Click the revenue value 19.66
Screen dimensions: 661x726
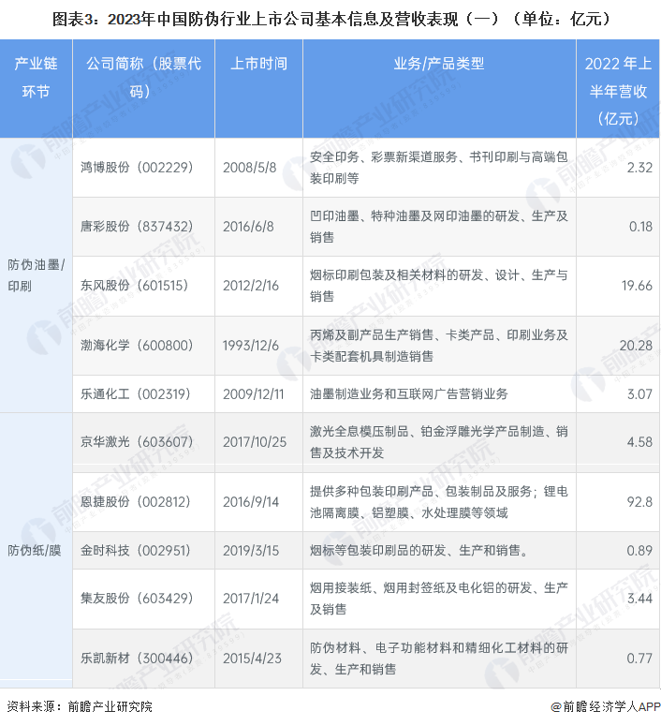pos(637,285)
